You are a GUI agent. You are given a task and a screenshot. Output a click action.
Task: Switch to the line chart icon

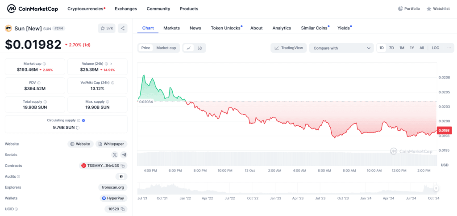[189, 48]
